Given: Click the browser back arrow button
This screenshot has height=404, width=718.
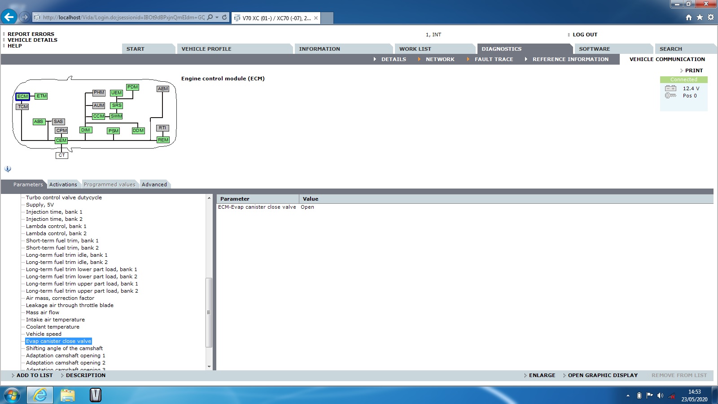Looking at the screenshot, I should pos(9,18).
